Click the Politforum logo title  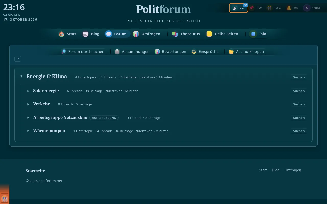(163, 9)
